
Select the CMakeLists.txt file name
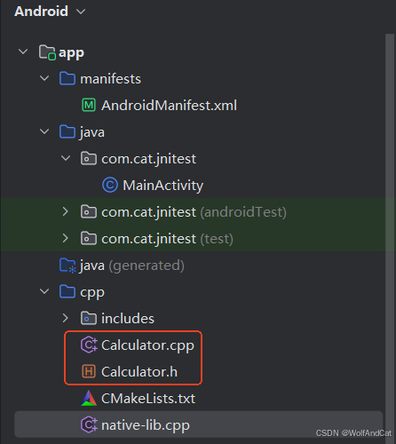pos(148,399)
